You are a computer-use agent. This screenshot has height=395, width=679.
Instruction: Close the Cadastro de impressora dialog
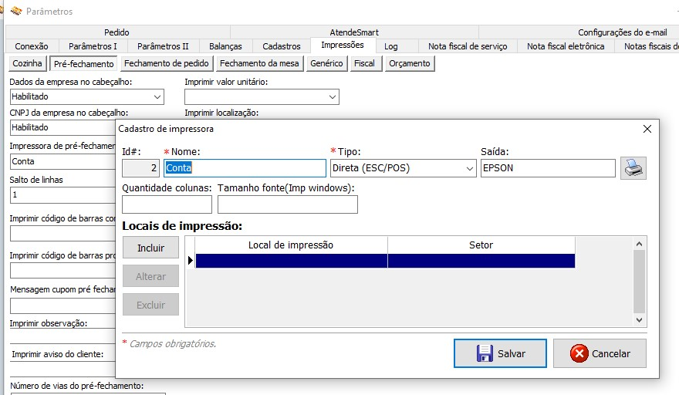[x=647, y=129]
